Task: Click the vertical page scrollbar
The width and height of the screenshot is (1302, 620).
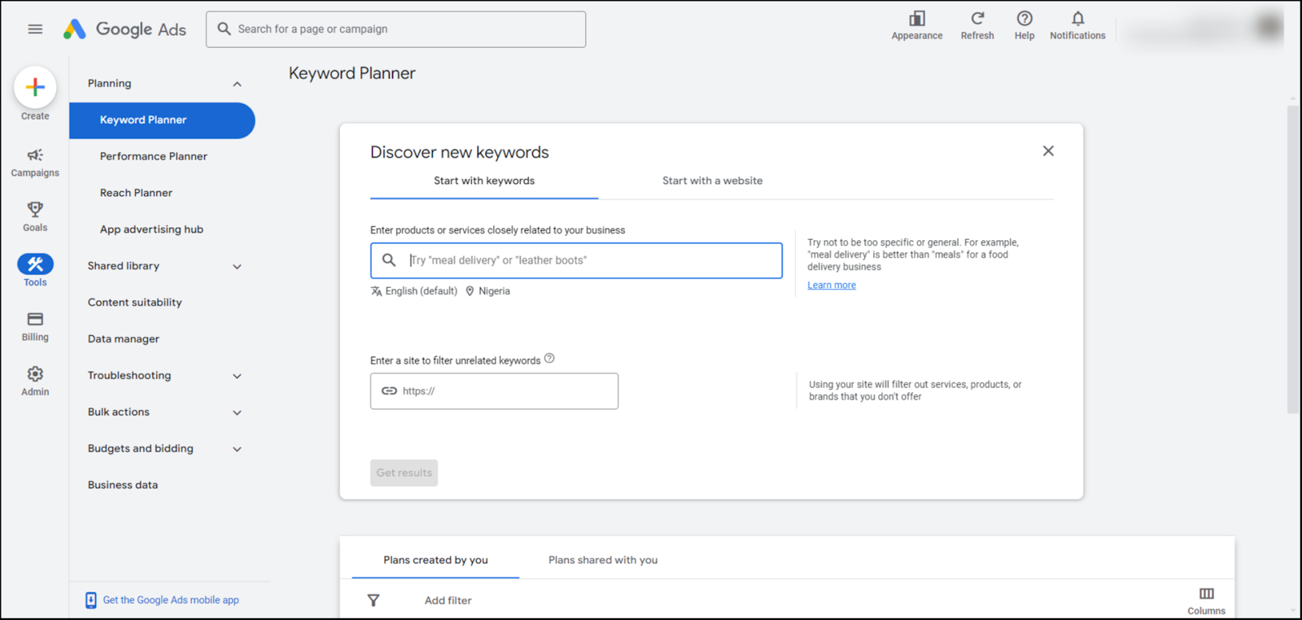Action: 1293,260
